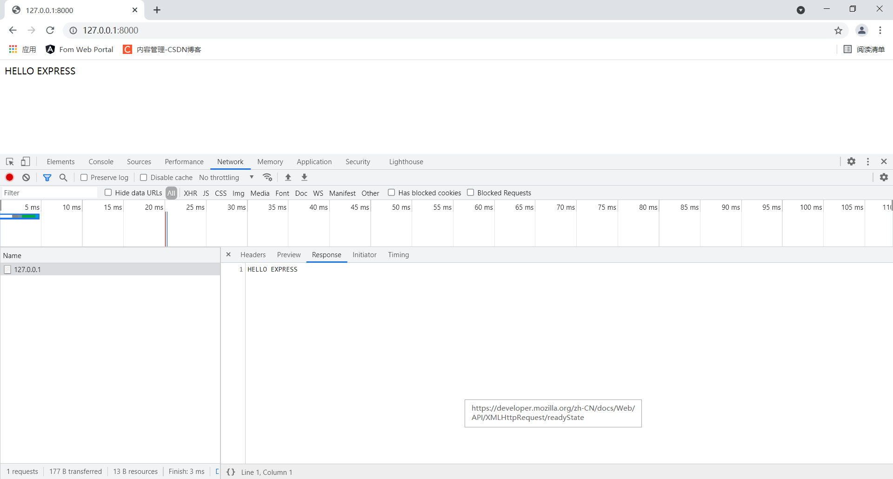The height and width of the screenshot is (479, 893).
Task: Filter requests by All types
Action: point(172,193)
